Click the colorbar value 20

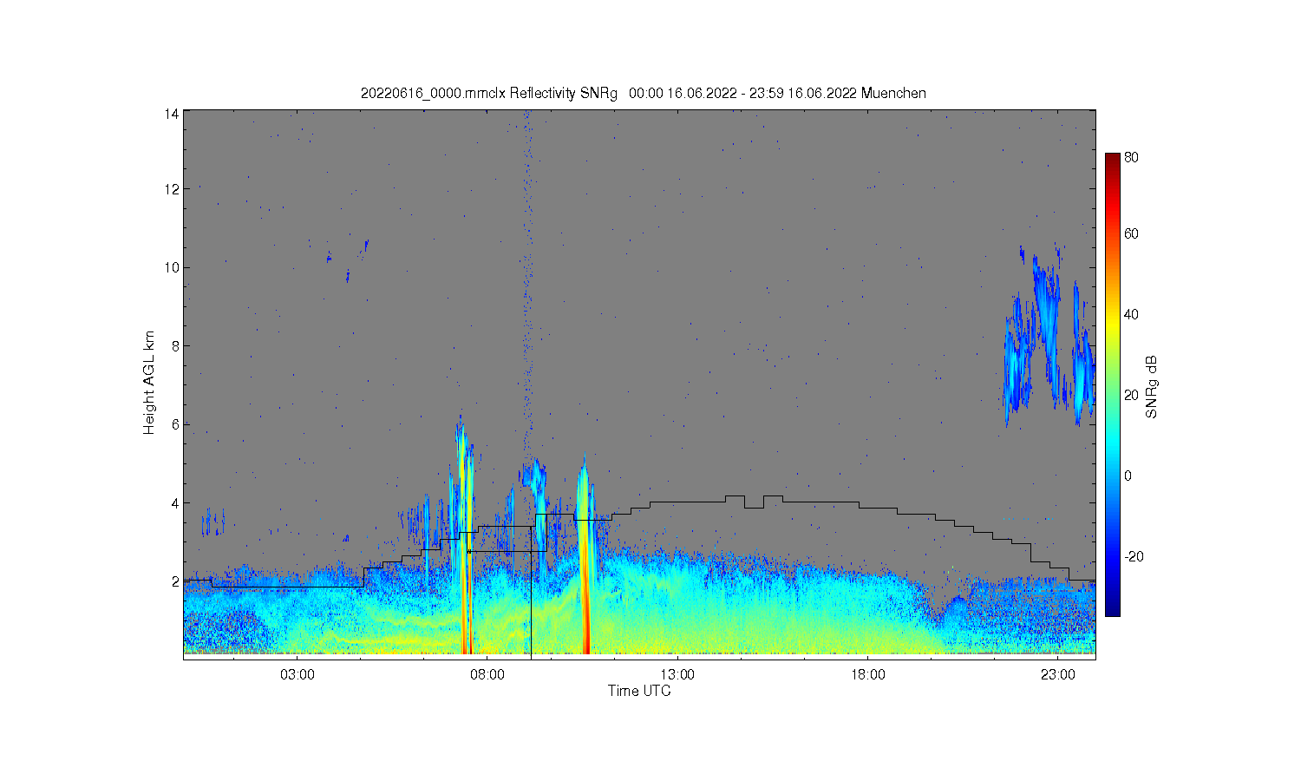pyautogui.click(x=1132, y=395)
